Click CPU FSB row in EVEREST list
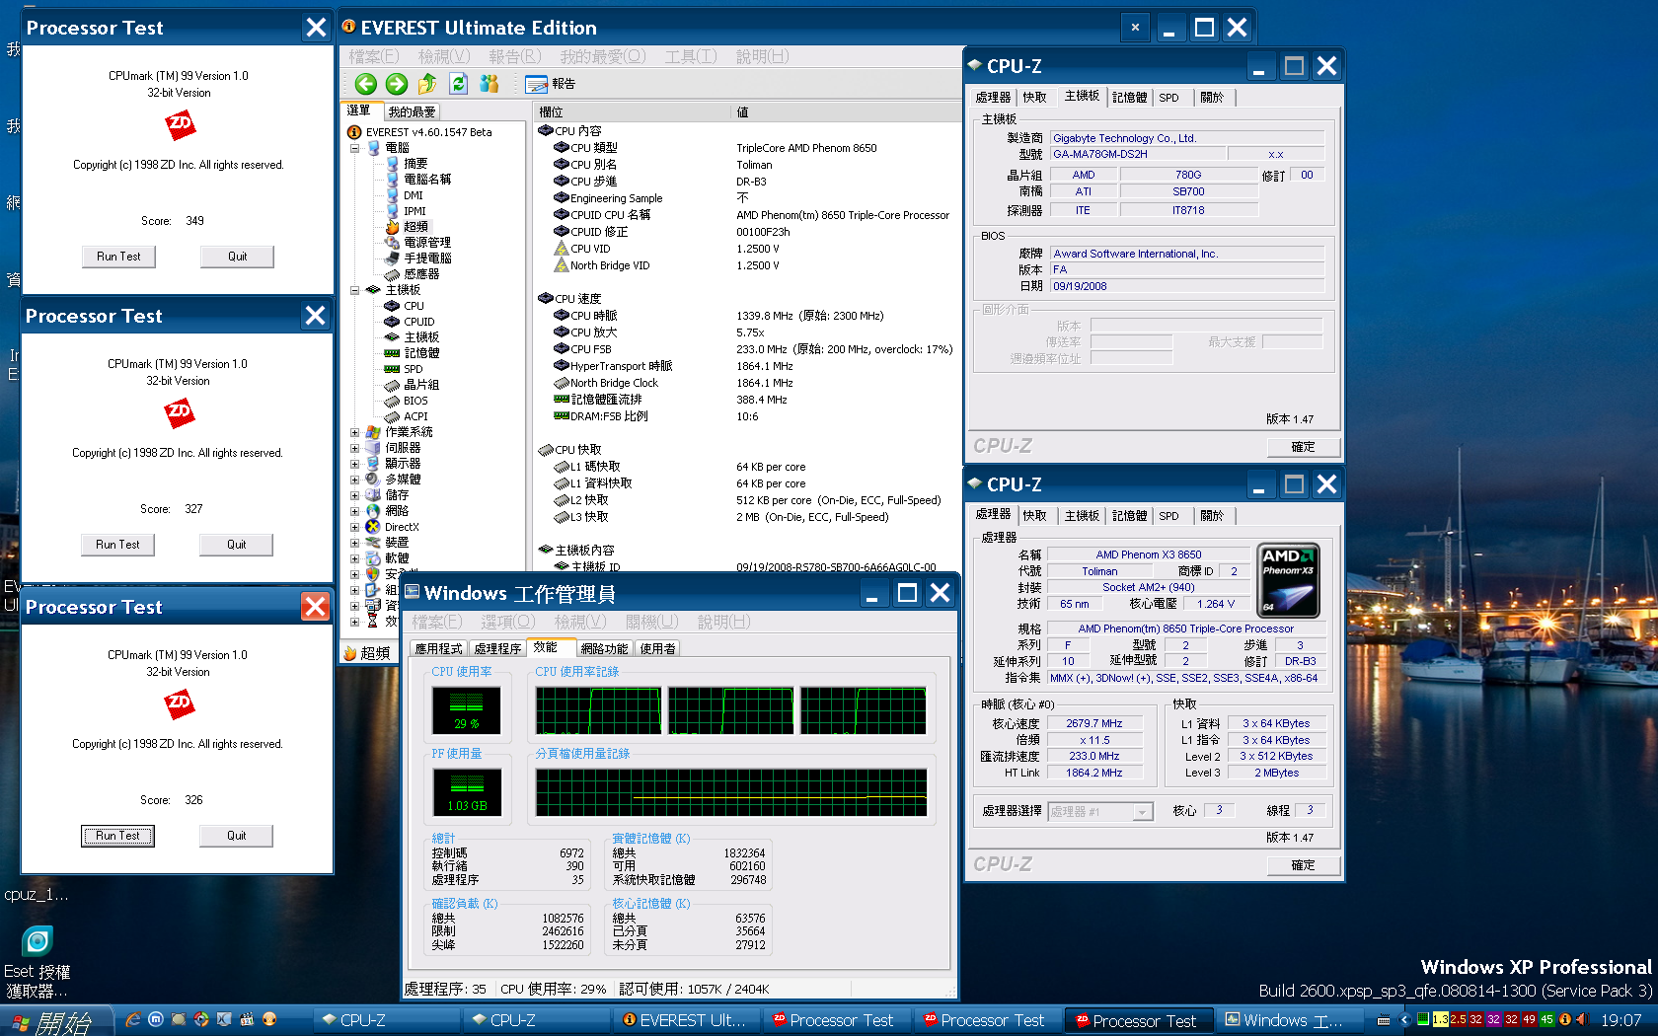This screenshot has width=1658, height=1036. pyautogui.click(x=755, y=349)
